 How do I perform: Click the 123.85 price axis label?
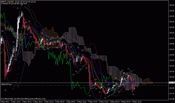click(x=172, y=55)
